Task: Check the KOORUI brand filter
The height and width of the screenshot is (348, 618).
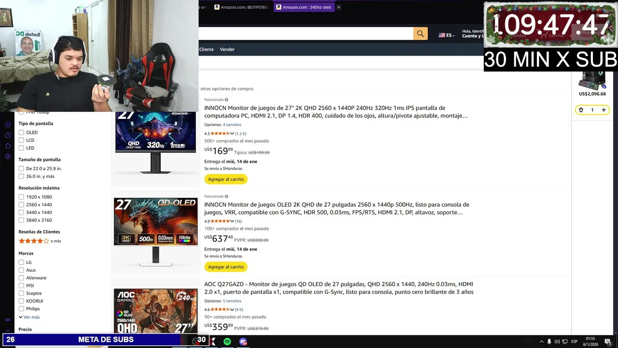Action: coord(21,301)
